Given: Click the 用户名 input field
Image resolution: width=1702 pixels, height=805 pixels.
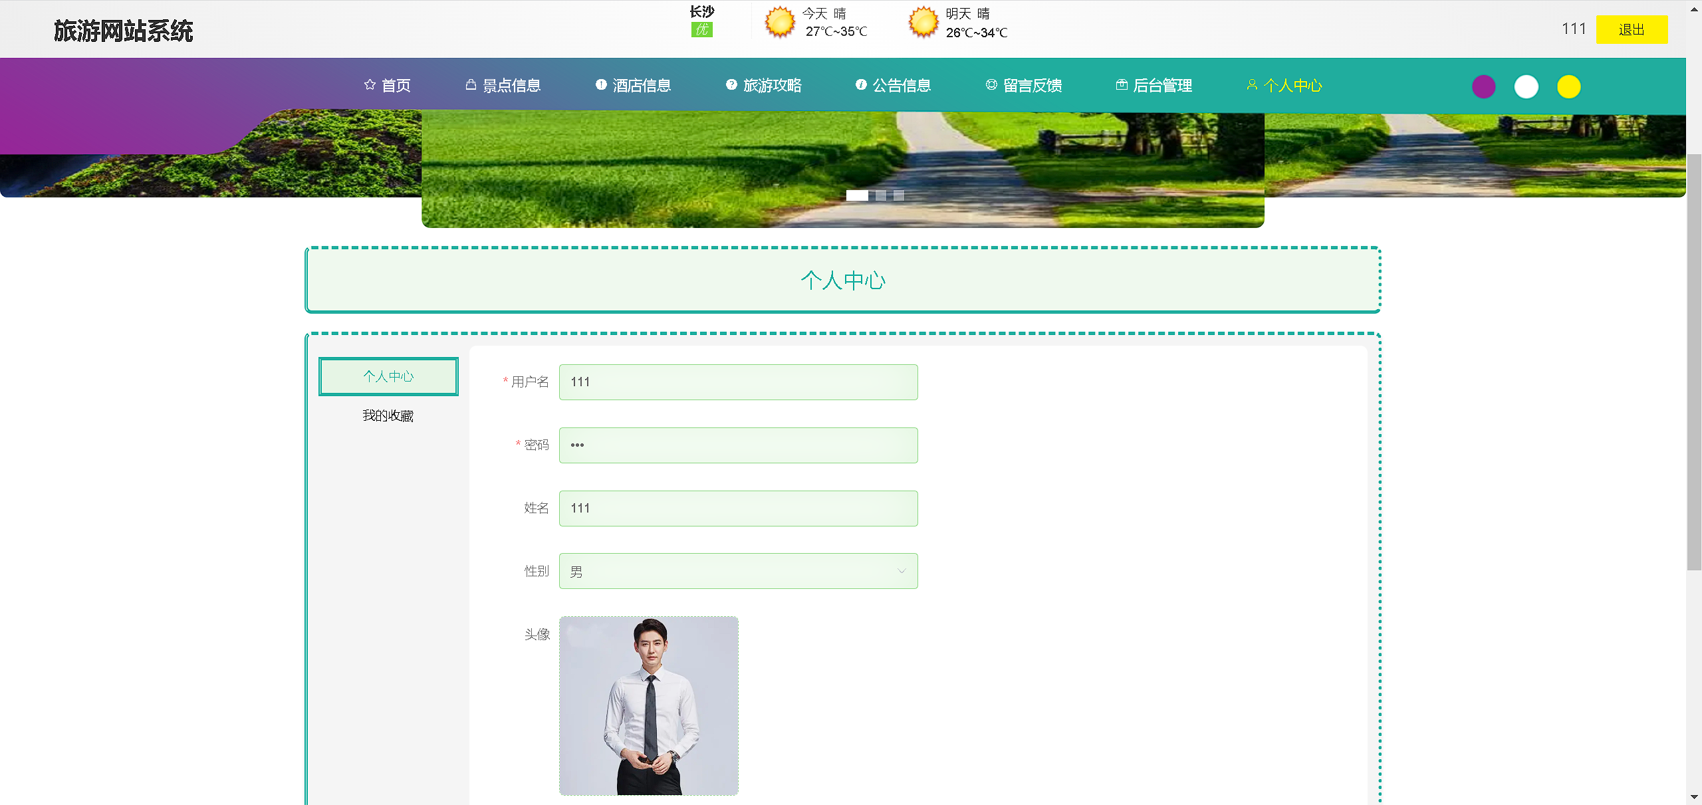Looking at the screenshot, I should (x=738, y=382).
